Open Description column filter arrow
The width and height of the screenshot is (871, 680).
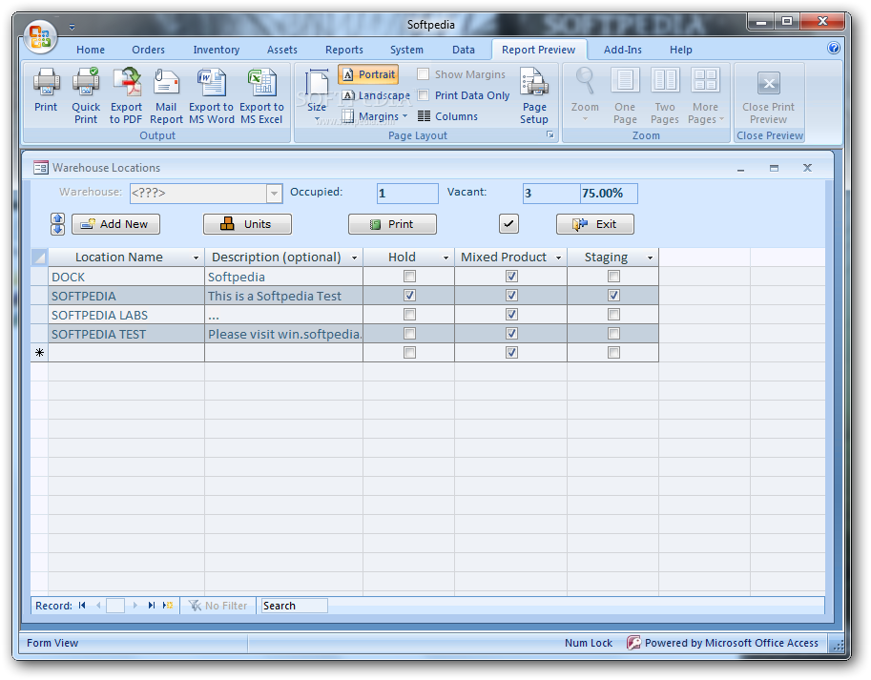(354, 258)
